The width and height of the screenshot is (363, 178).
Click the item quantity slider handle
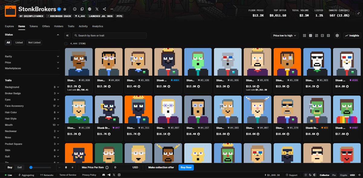(31, 167)
